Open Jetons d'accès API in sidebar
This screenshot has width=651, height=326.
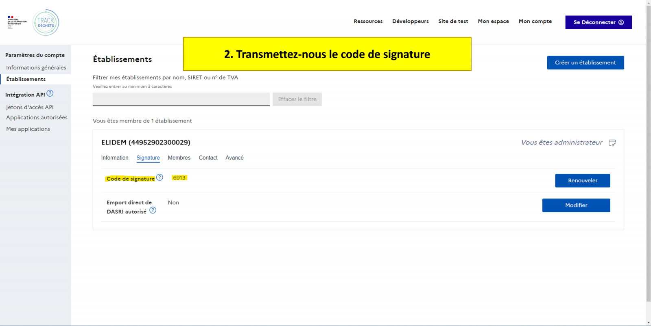(x=30, y=107)
